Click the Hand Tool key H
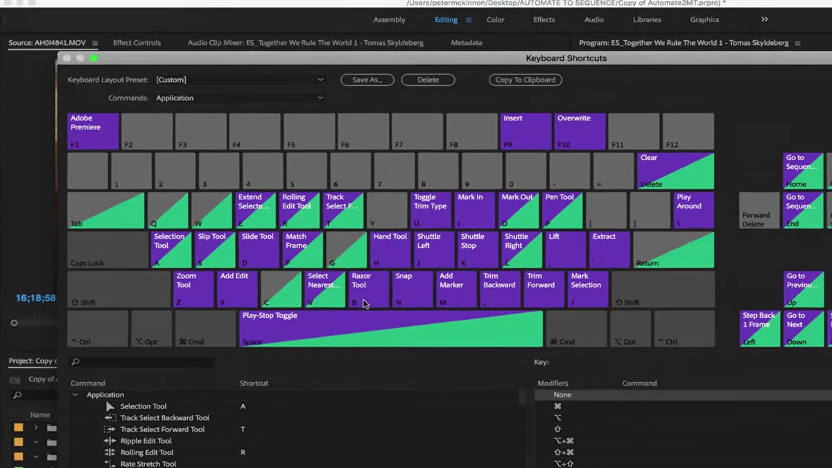The height and width of the screenshot is (468, 832). tap(390, 250)
